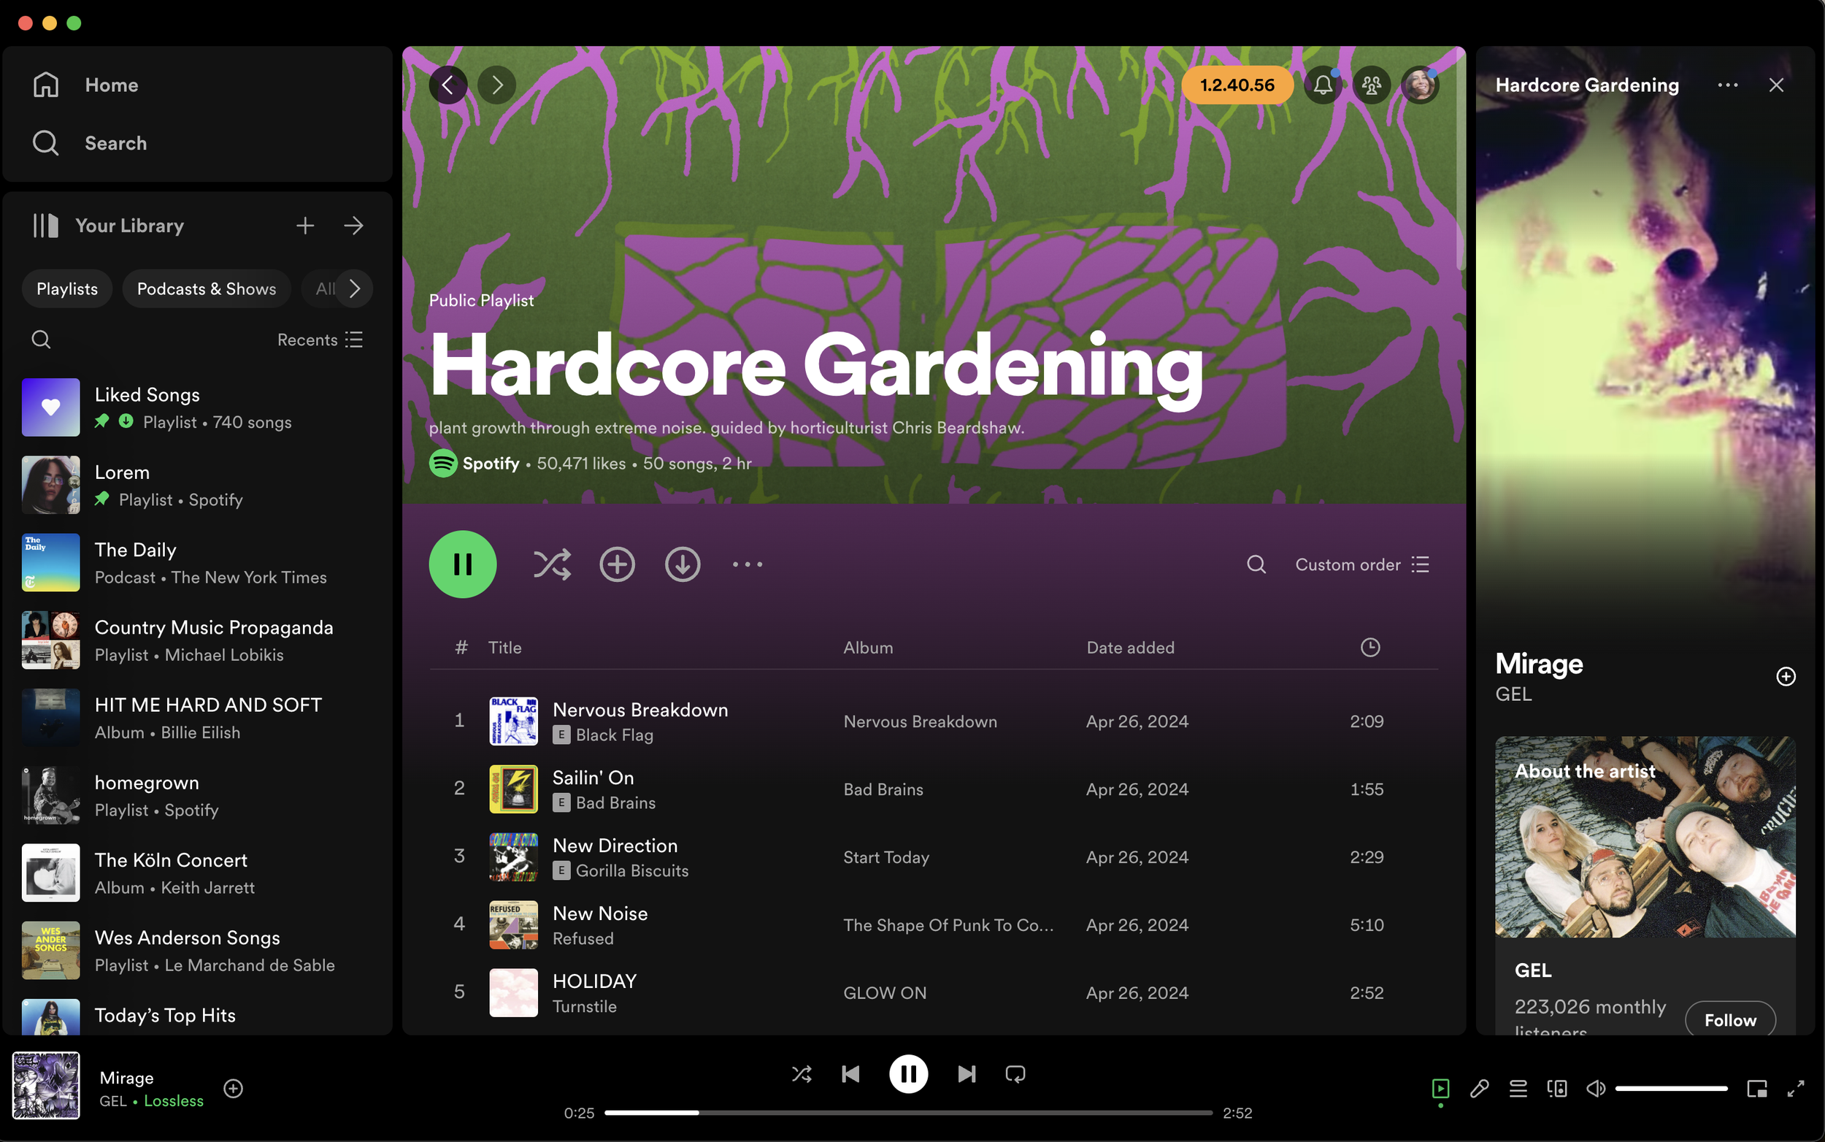Select New Direction track row
The image size is (1825, 1142).
click(x=934, y=856)
